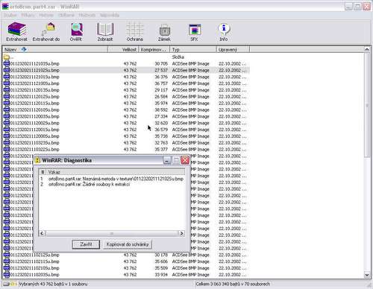Sort the list by the Velikost column header
373x289 pixels.
(123, 50)
